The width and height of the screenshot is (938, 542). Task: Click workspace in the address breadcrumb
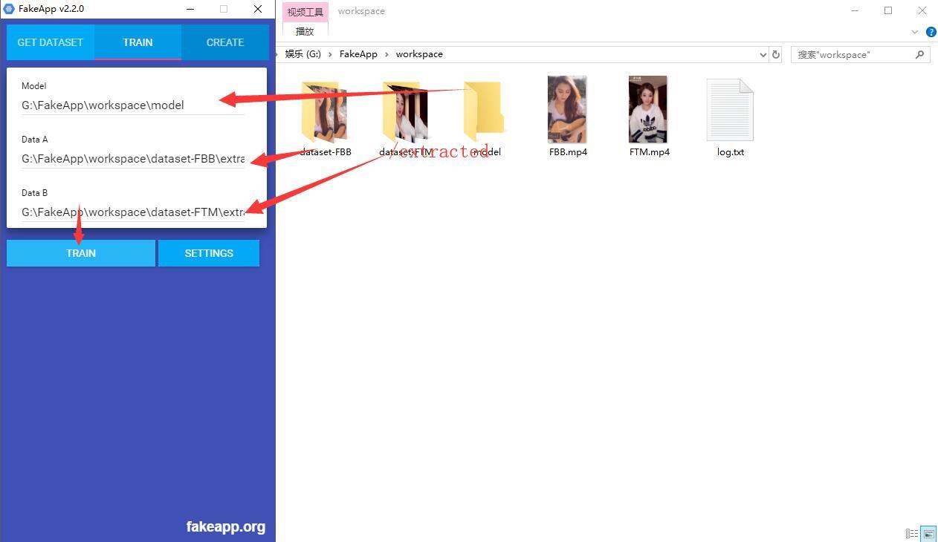click(x=419, y=54)
